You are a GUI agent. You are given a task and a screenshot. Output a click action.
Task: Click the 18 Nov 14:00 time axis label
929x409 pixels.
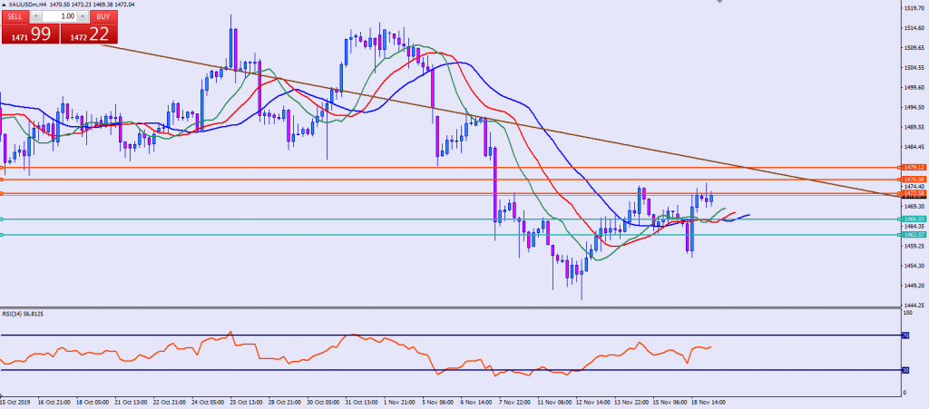coord(709,400)
